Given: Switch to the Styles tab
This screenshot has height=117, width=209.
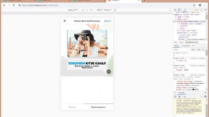Looking at the screenshot, I should pos(177,46).
